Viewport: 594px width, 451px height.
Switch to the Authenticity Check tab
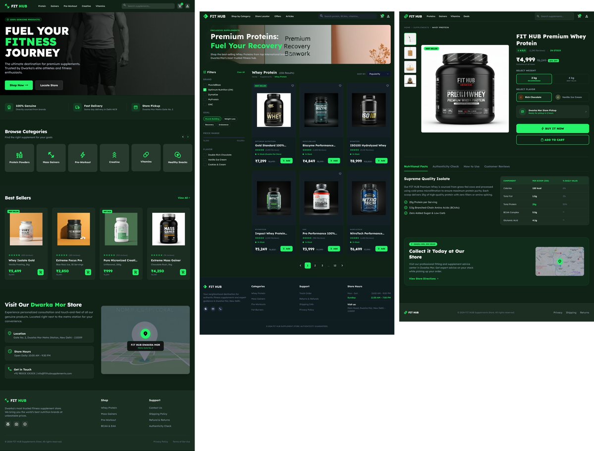[x=445, y=166]
